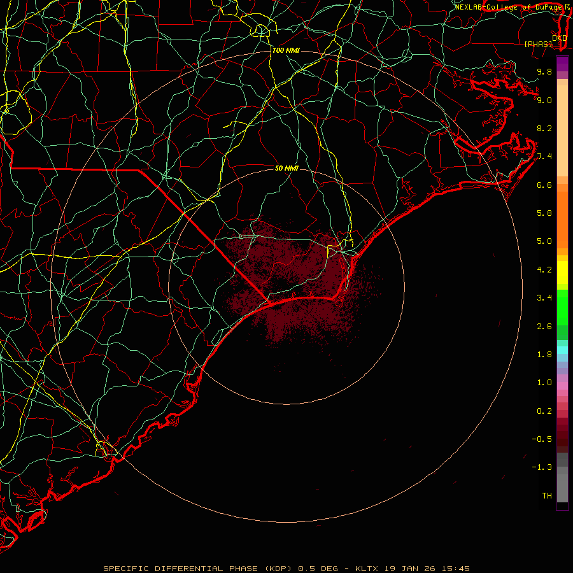Click the 8.2 legend value
Image resolution: width=573 pixels, height=573 pixels.
[544, 128]
